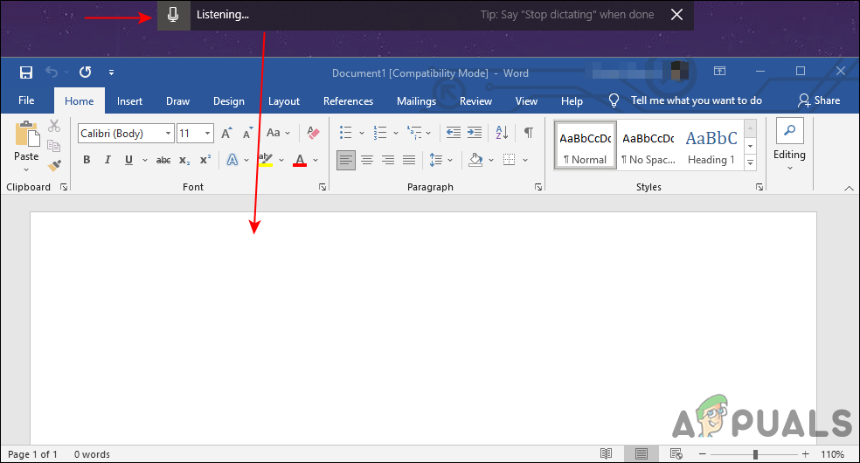Toggle Bold formatting
This screenshot has width=860, height=463.
[x=87, y=160]
